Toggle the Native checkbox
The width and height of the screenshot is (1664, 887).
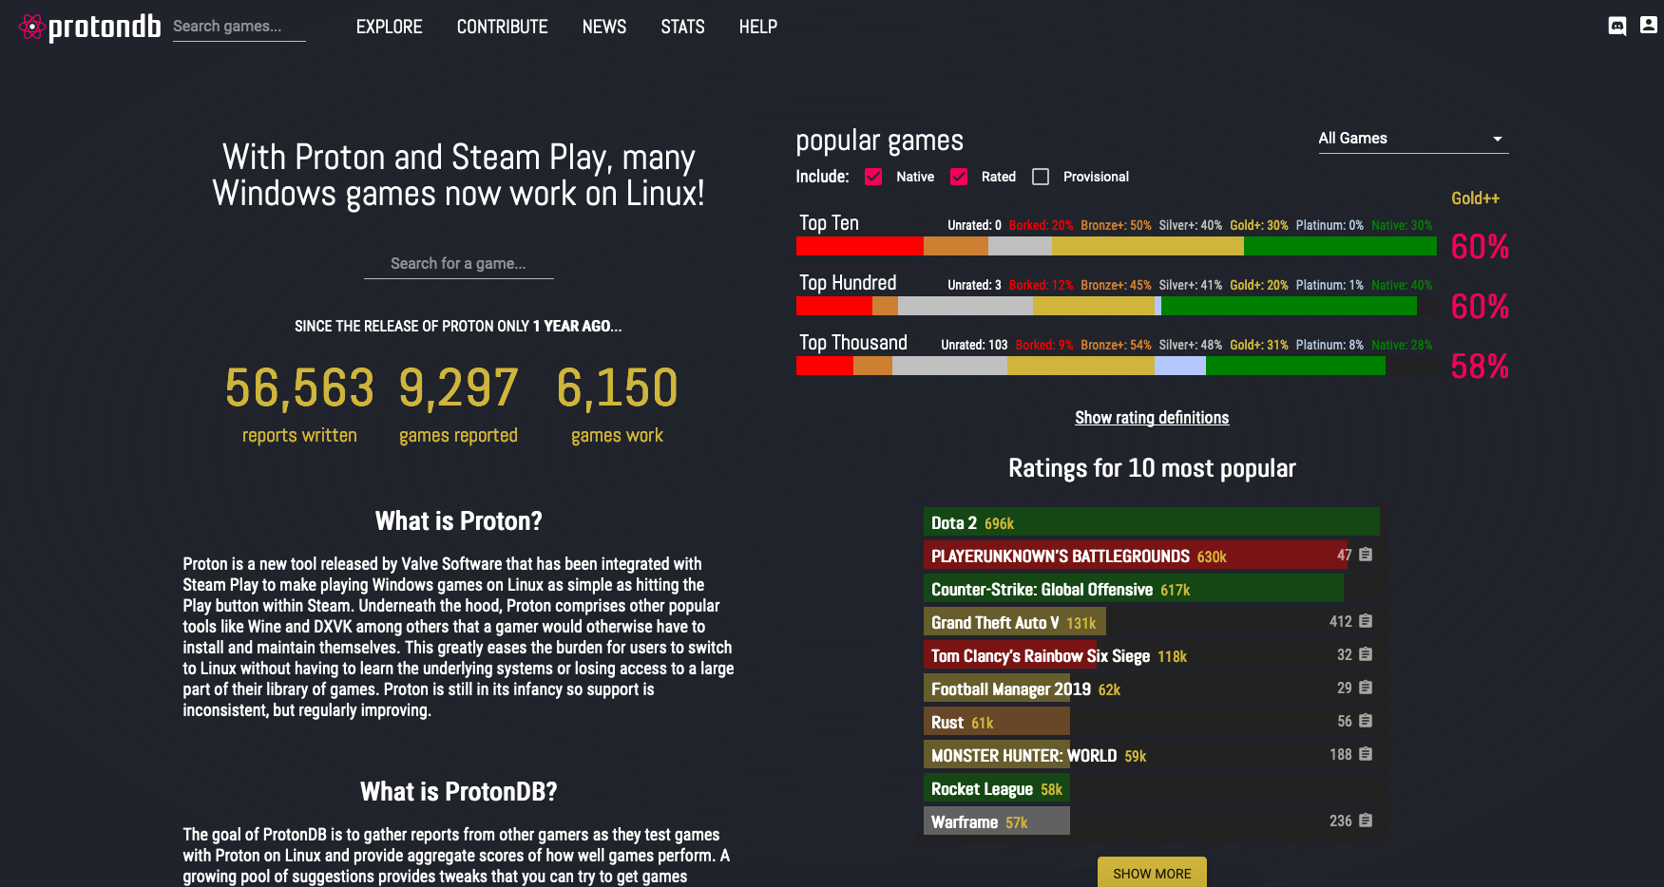[873, 177]
